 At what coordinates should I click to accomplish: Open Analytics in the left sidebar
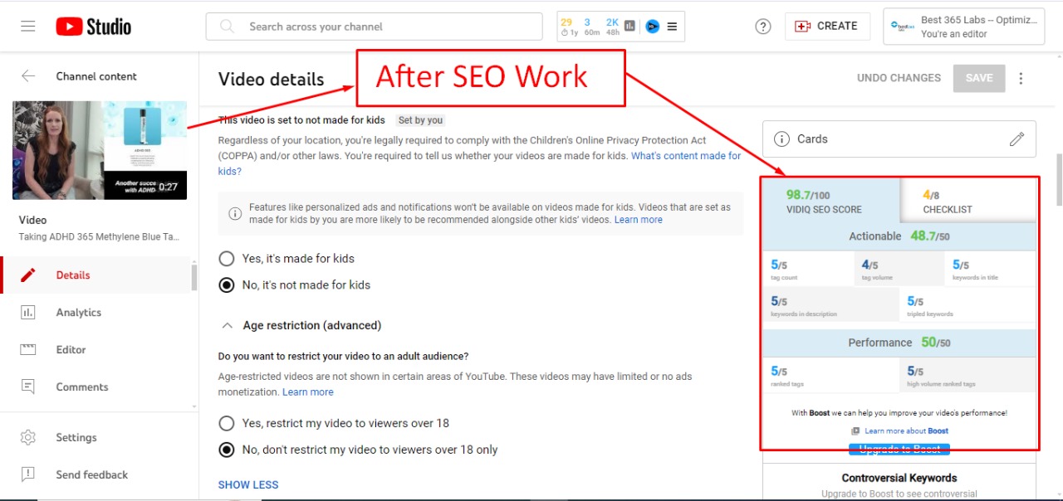(78, 313)
